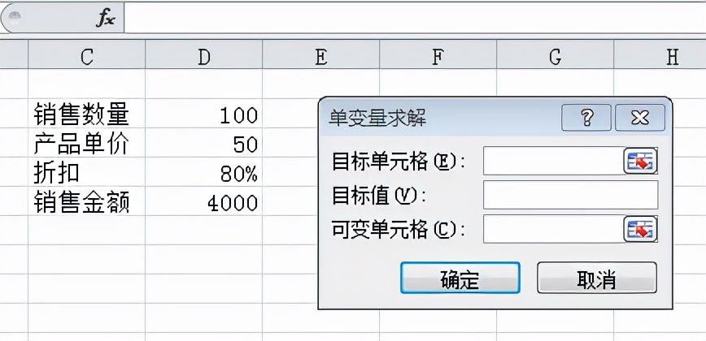Click the help question mark button
This screenshot has width=706, height=341.
586,119
